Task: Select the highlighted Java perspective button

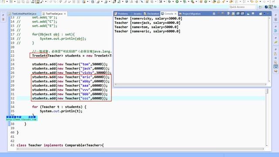Action: 271,7
